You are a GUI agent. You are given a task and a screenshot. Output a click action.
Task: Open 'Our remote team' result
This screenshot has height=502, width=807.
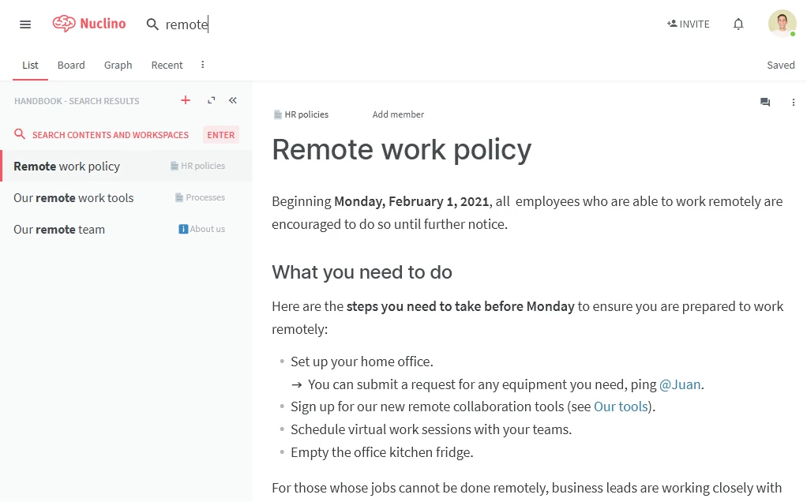(126, 230)
